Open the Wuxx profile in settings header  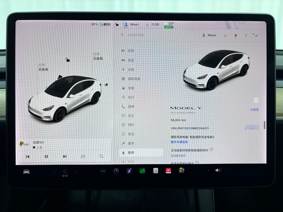click(x=209, y=35)
